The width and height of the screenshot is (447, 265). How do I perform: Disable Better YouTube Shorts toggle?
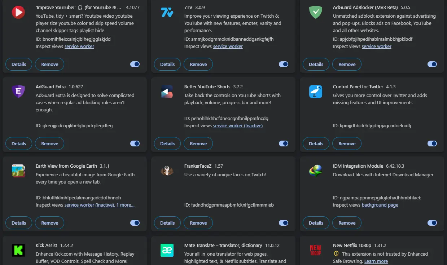(x=284, y=143)
